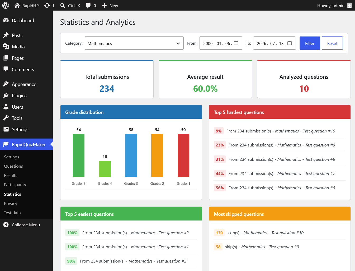Click the Dashboard gauge icon

[x=6, y=20]
